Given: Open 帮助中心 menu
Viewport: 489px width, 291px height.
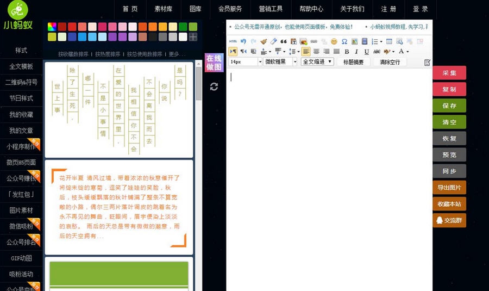Looking at the screenshot, I should coord(311,9).
